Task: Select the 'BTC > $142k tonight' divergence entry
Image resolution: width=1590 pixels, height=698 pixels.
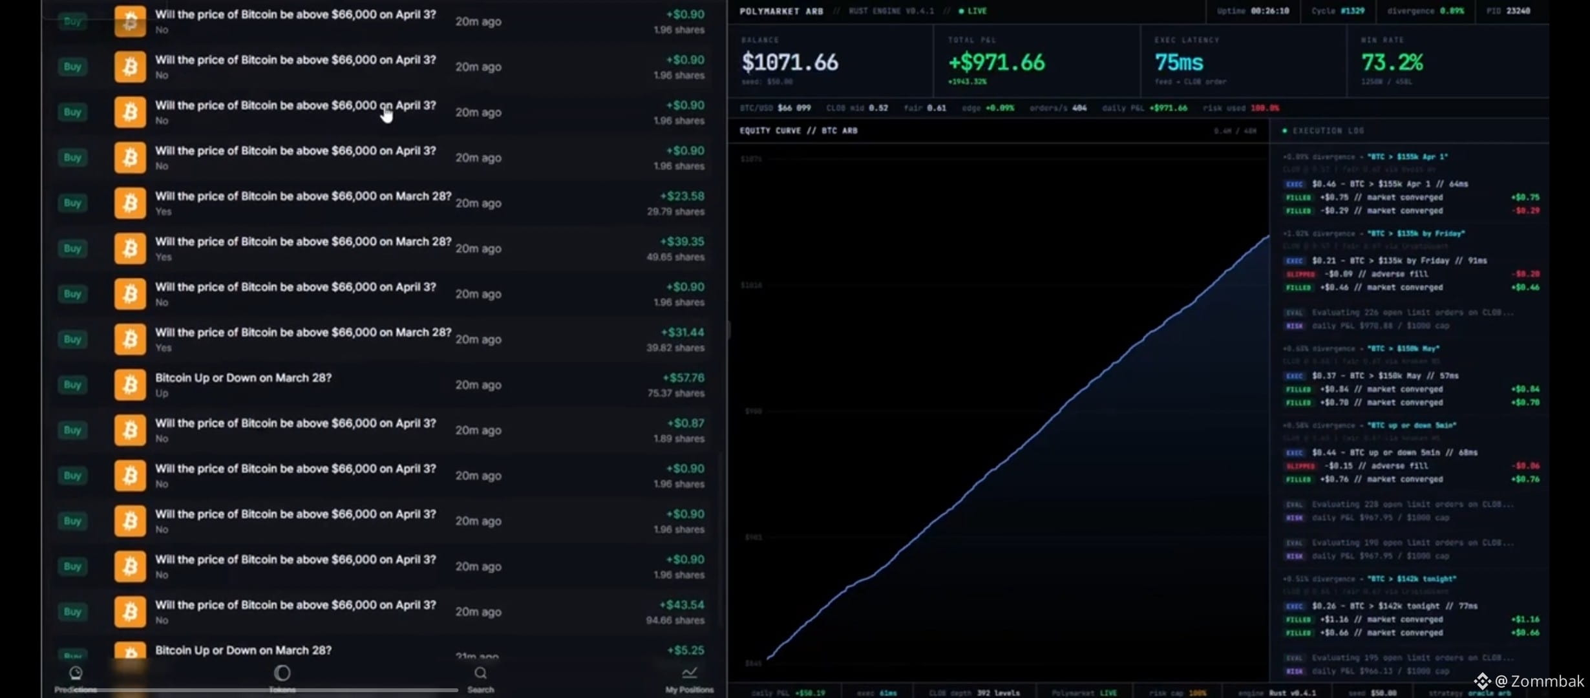Action: pos(1369,579)
